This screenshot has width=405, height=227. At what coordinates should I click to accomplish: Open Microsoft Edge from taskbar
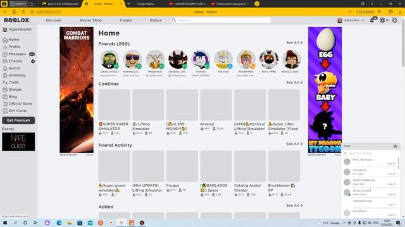coord(59,223)
